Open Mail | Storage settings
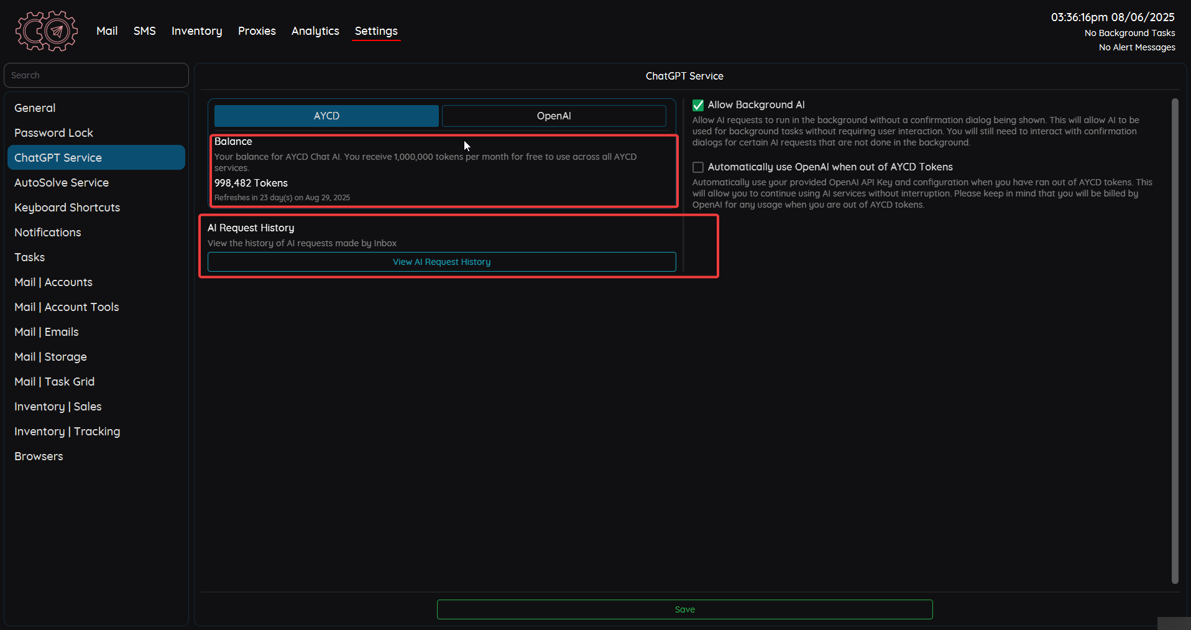 (50, 356)
